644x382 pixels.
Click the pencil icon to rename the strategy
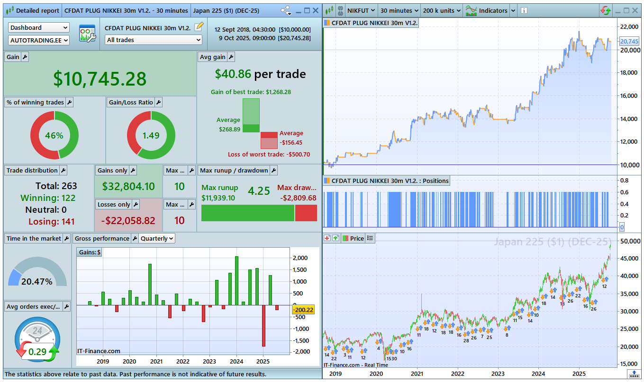click(199, 26)
